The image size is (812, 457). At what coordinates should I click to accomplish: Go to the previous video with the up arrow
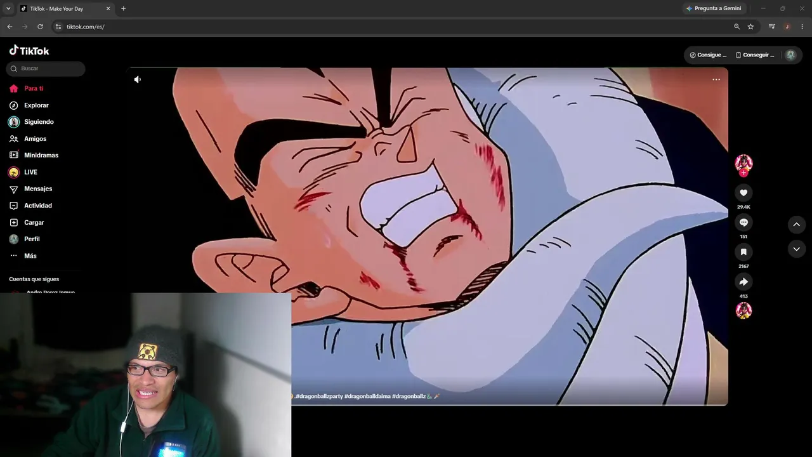(x=796, y=224)
